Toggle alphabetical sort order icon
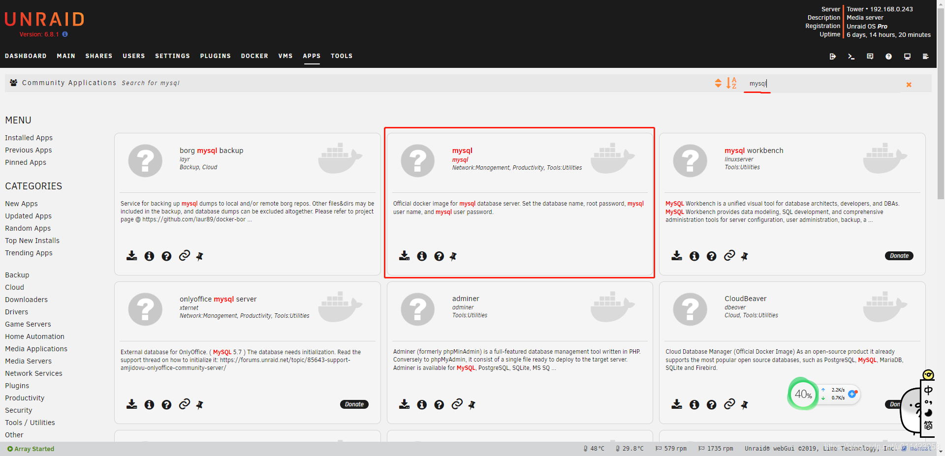This screenshot has height=456, width=945. (731, 83)
